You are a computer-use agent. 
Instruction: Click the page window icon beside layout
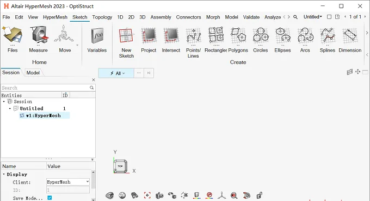(x=337, y=17)
